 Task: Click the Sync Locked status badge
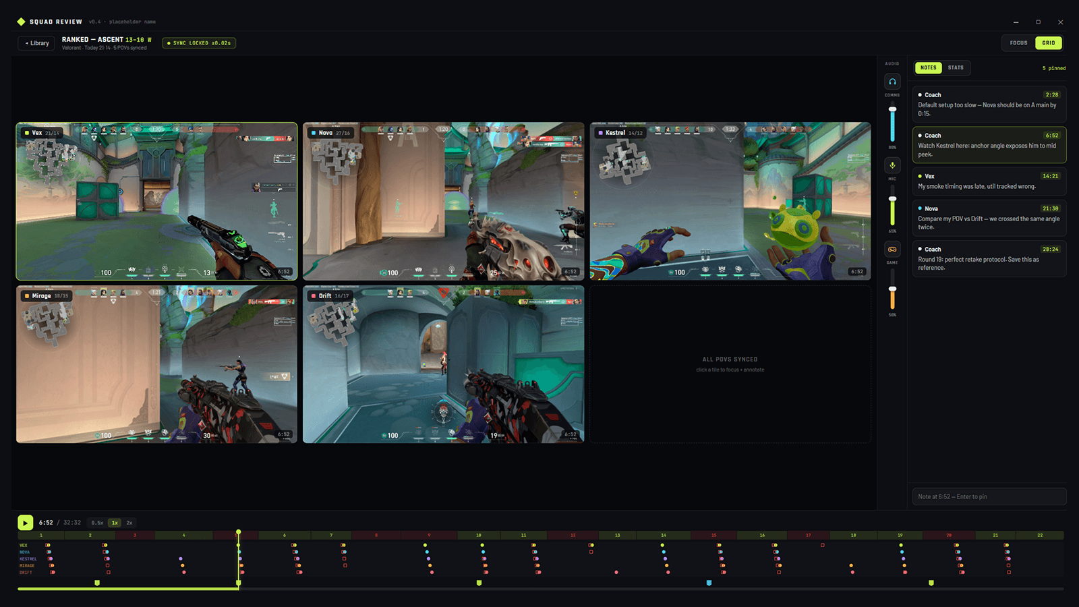(x=199, y=43)
